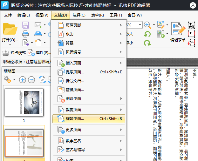Select 替换页面... menu entry

(89, 90)
